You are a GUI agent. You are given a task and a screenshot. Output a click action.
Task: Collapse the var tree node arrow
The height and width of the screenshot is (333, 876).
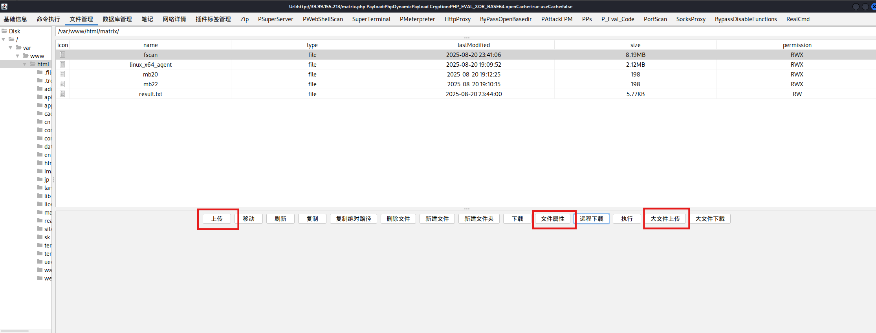pos(11,47)
